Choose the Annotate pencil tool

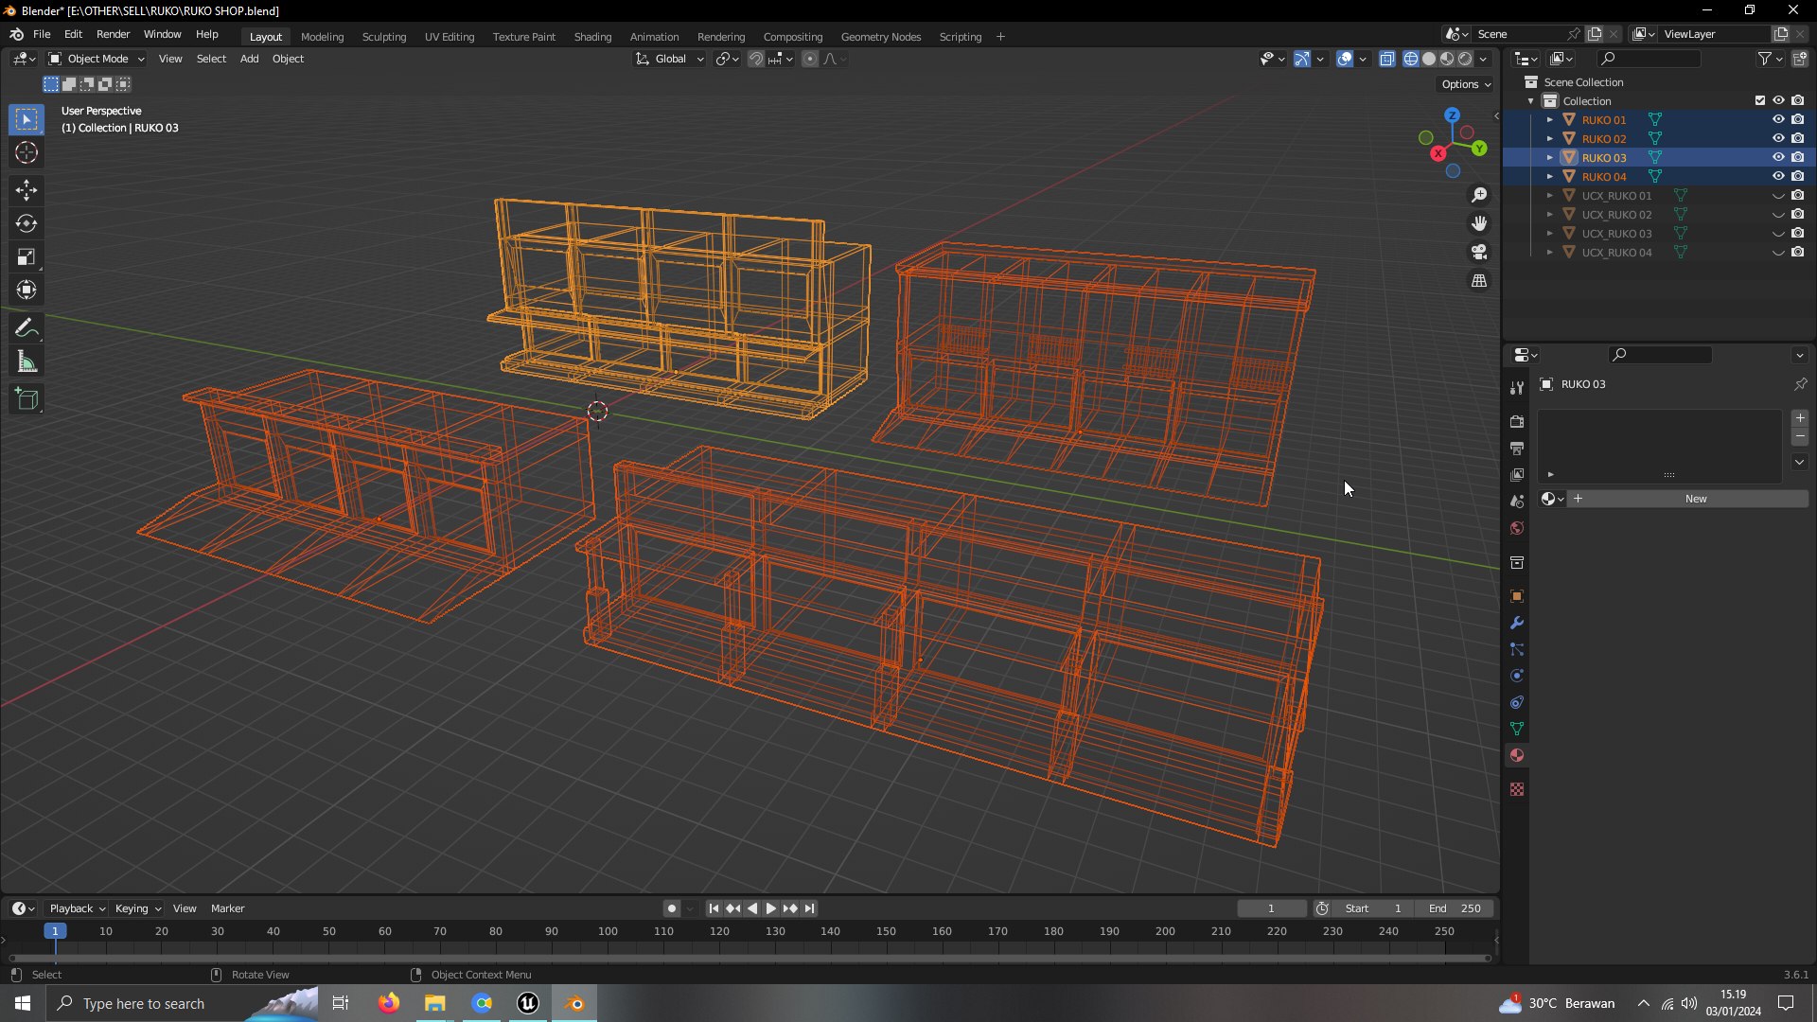click(26, 328)
